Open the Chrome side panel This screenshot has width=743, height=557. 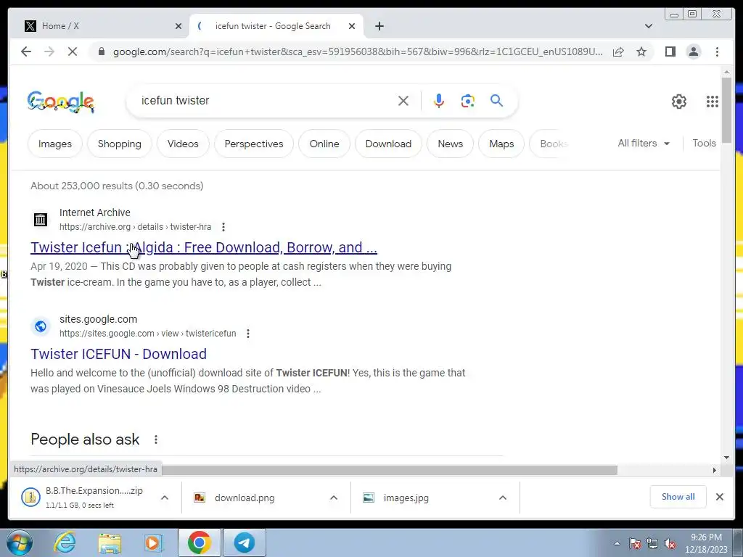(x=670, y=51)
